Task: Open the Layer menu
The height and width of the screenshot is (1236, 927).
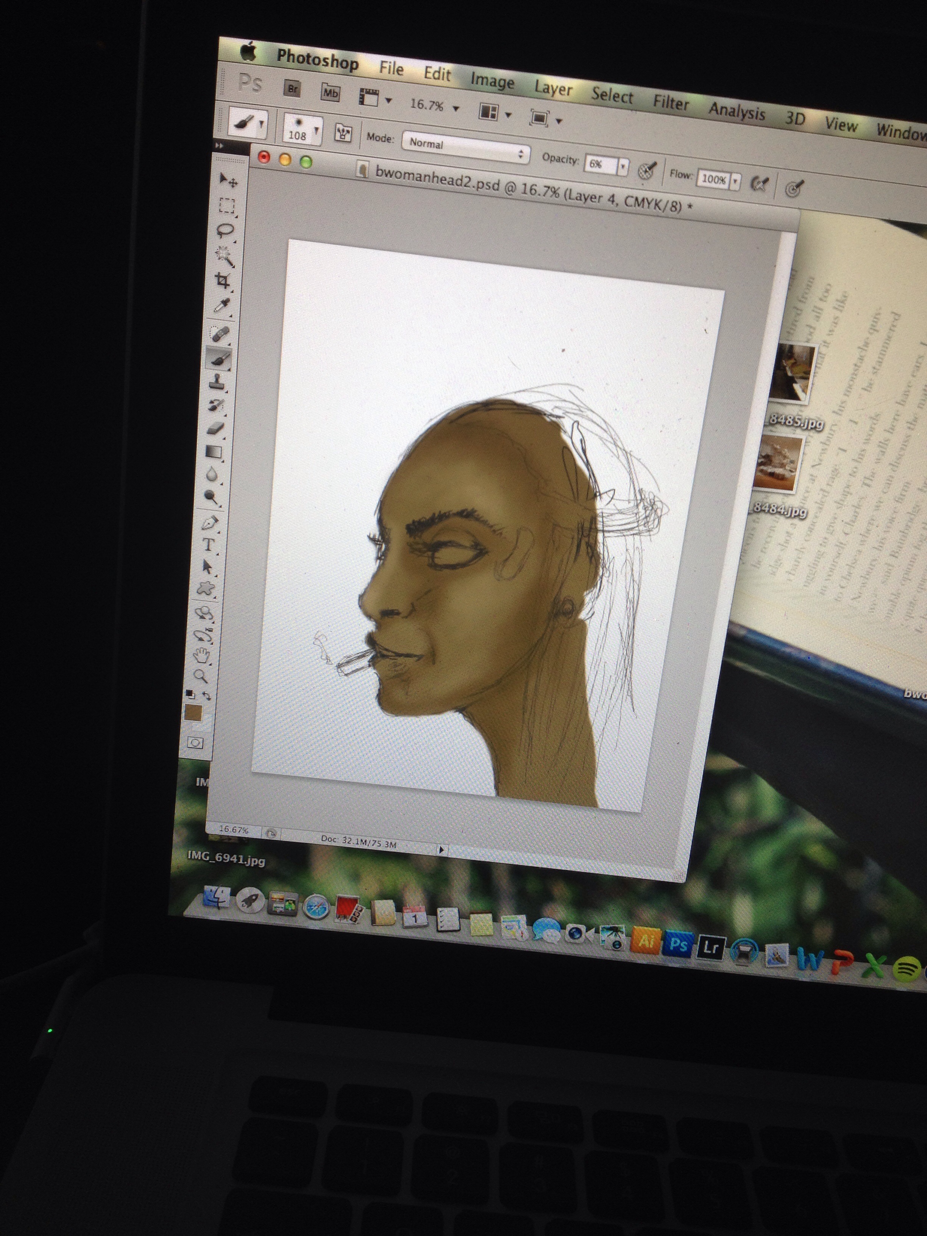Action: pyautogui.click(x=552, y=88)
